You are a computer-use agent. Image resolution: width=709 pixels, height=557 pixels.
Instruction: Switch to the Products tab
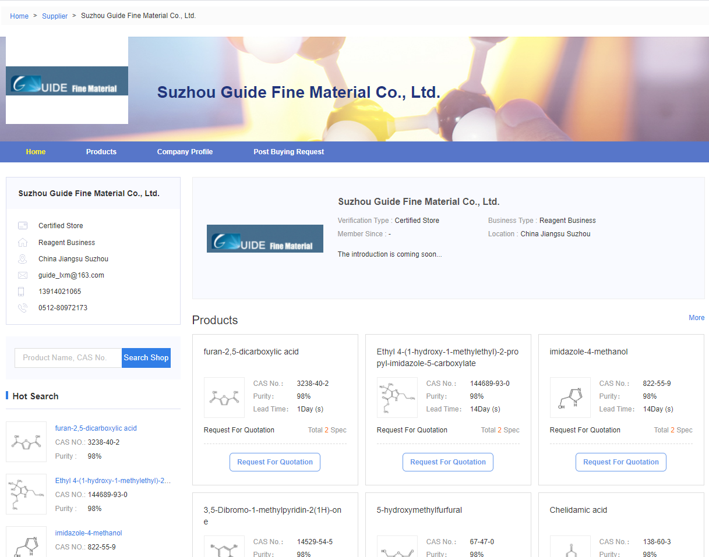101,151
